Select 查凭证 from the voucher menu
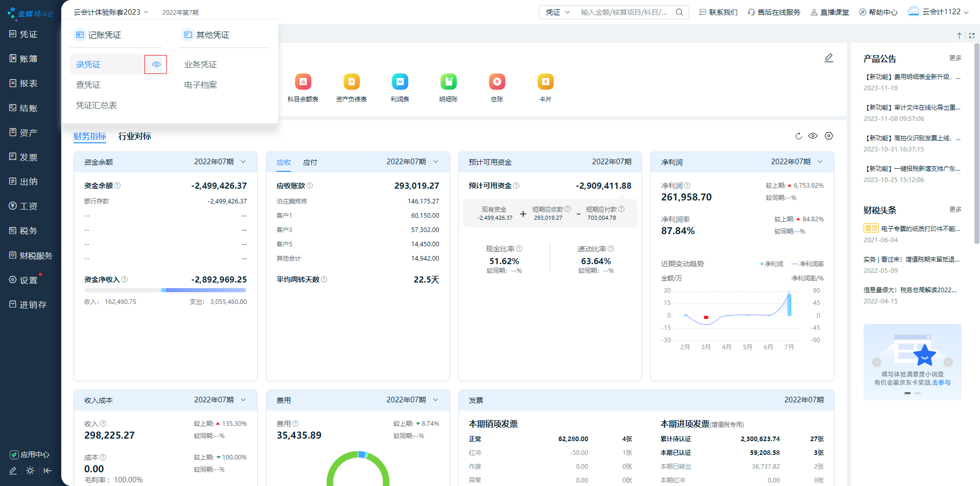This screenshot has height=486, width=980. 88,85
